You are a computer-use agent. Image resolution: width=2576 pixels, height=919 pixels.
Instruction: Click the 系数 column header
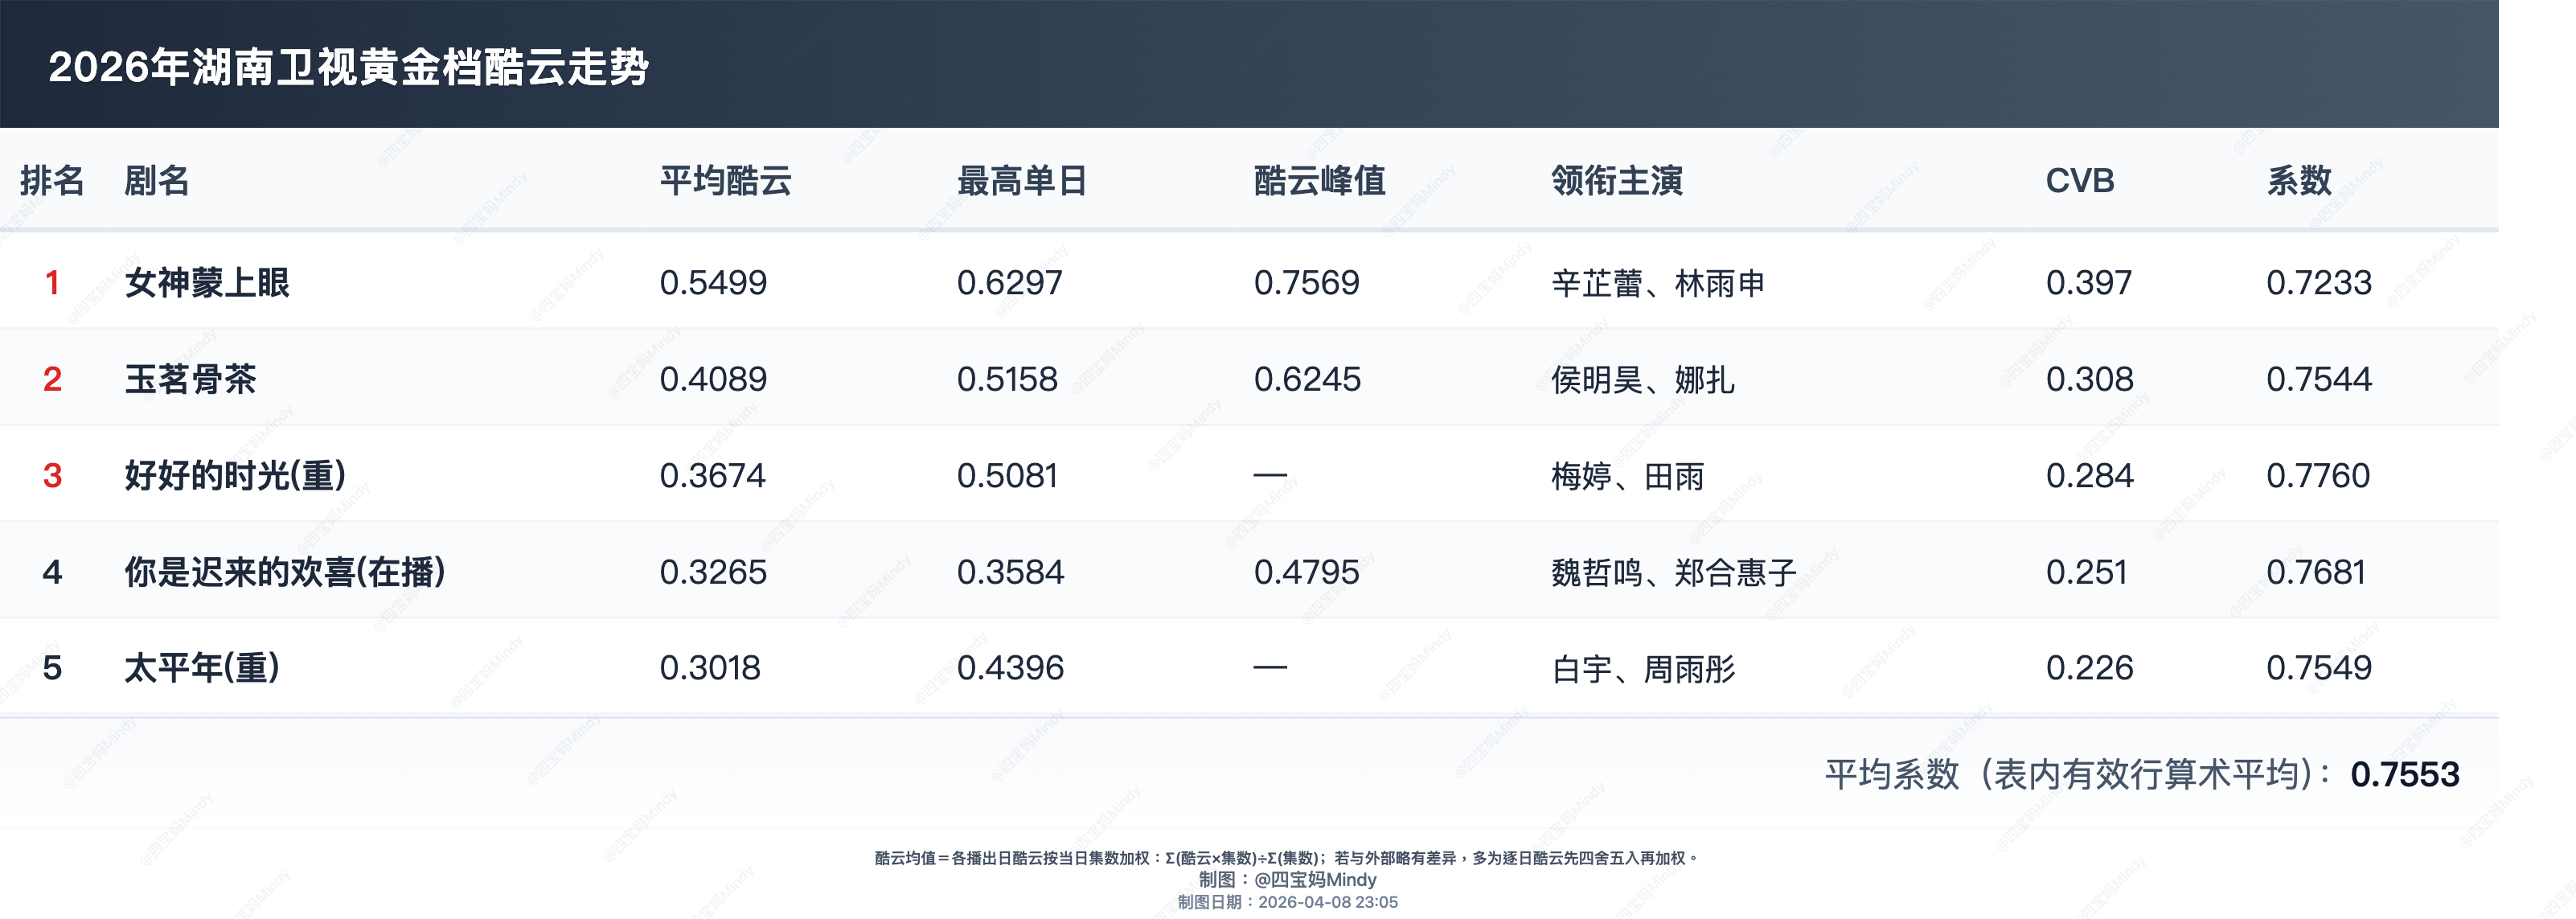point(2298,181)
